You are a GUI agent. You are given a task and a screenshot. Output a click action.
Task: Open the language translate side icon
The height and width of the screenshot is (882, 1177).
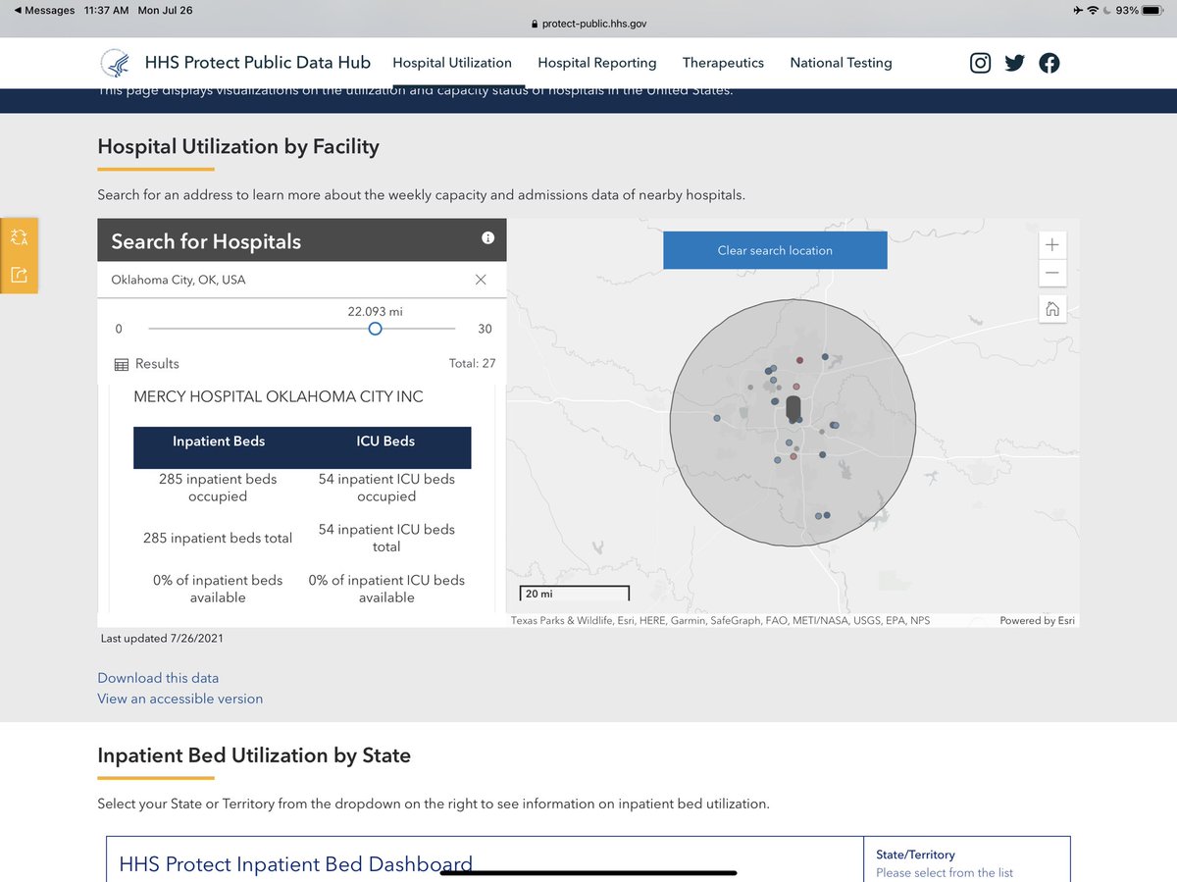20,236
